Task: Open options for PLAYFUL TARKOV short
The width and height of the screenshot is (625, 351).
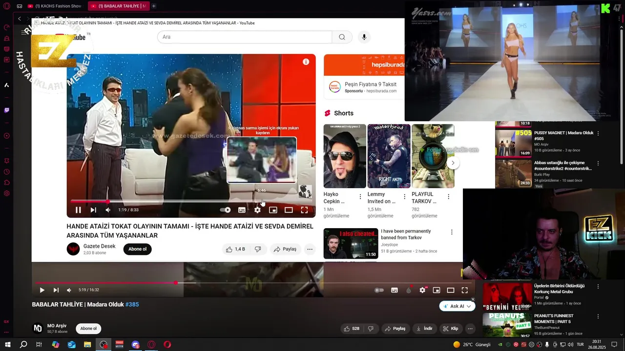Action: click(448, 197)
